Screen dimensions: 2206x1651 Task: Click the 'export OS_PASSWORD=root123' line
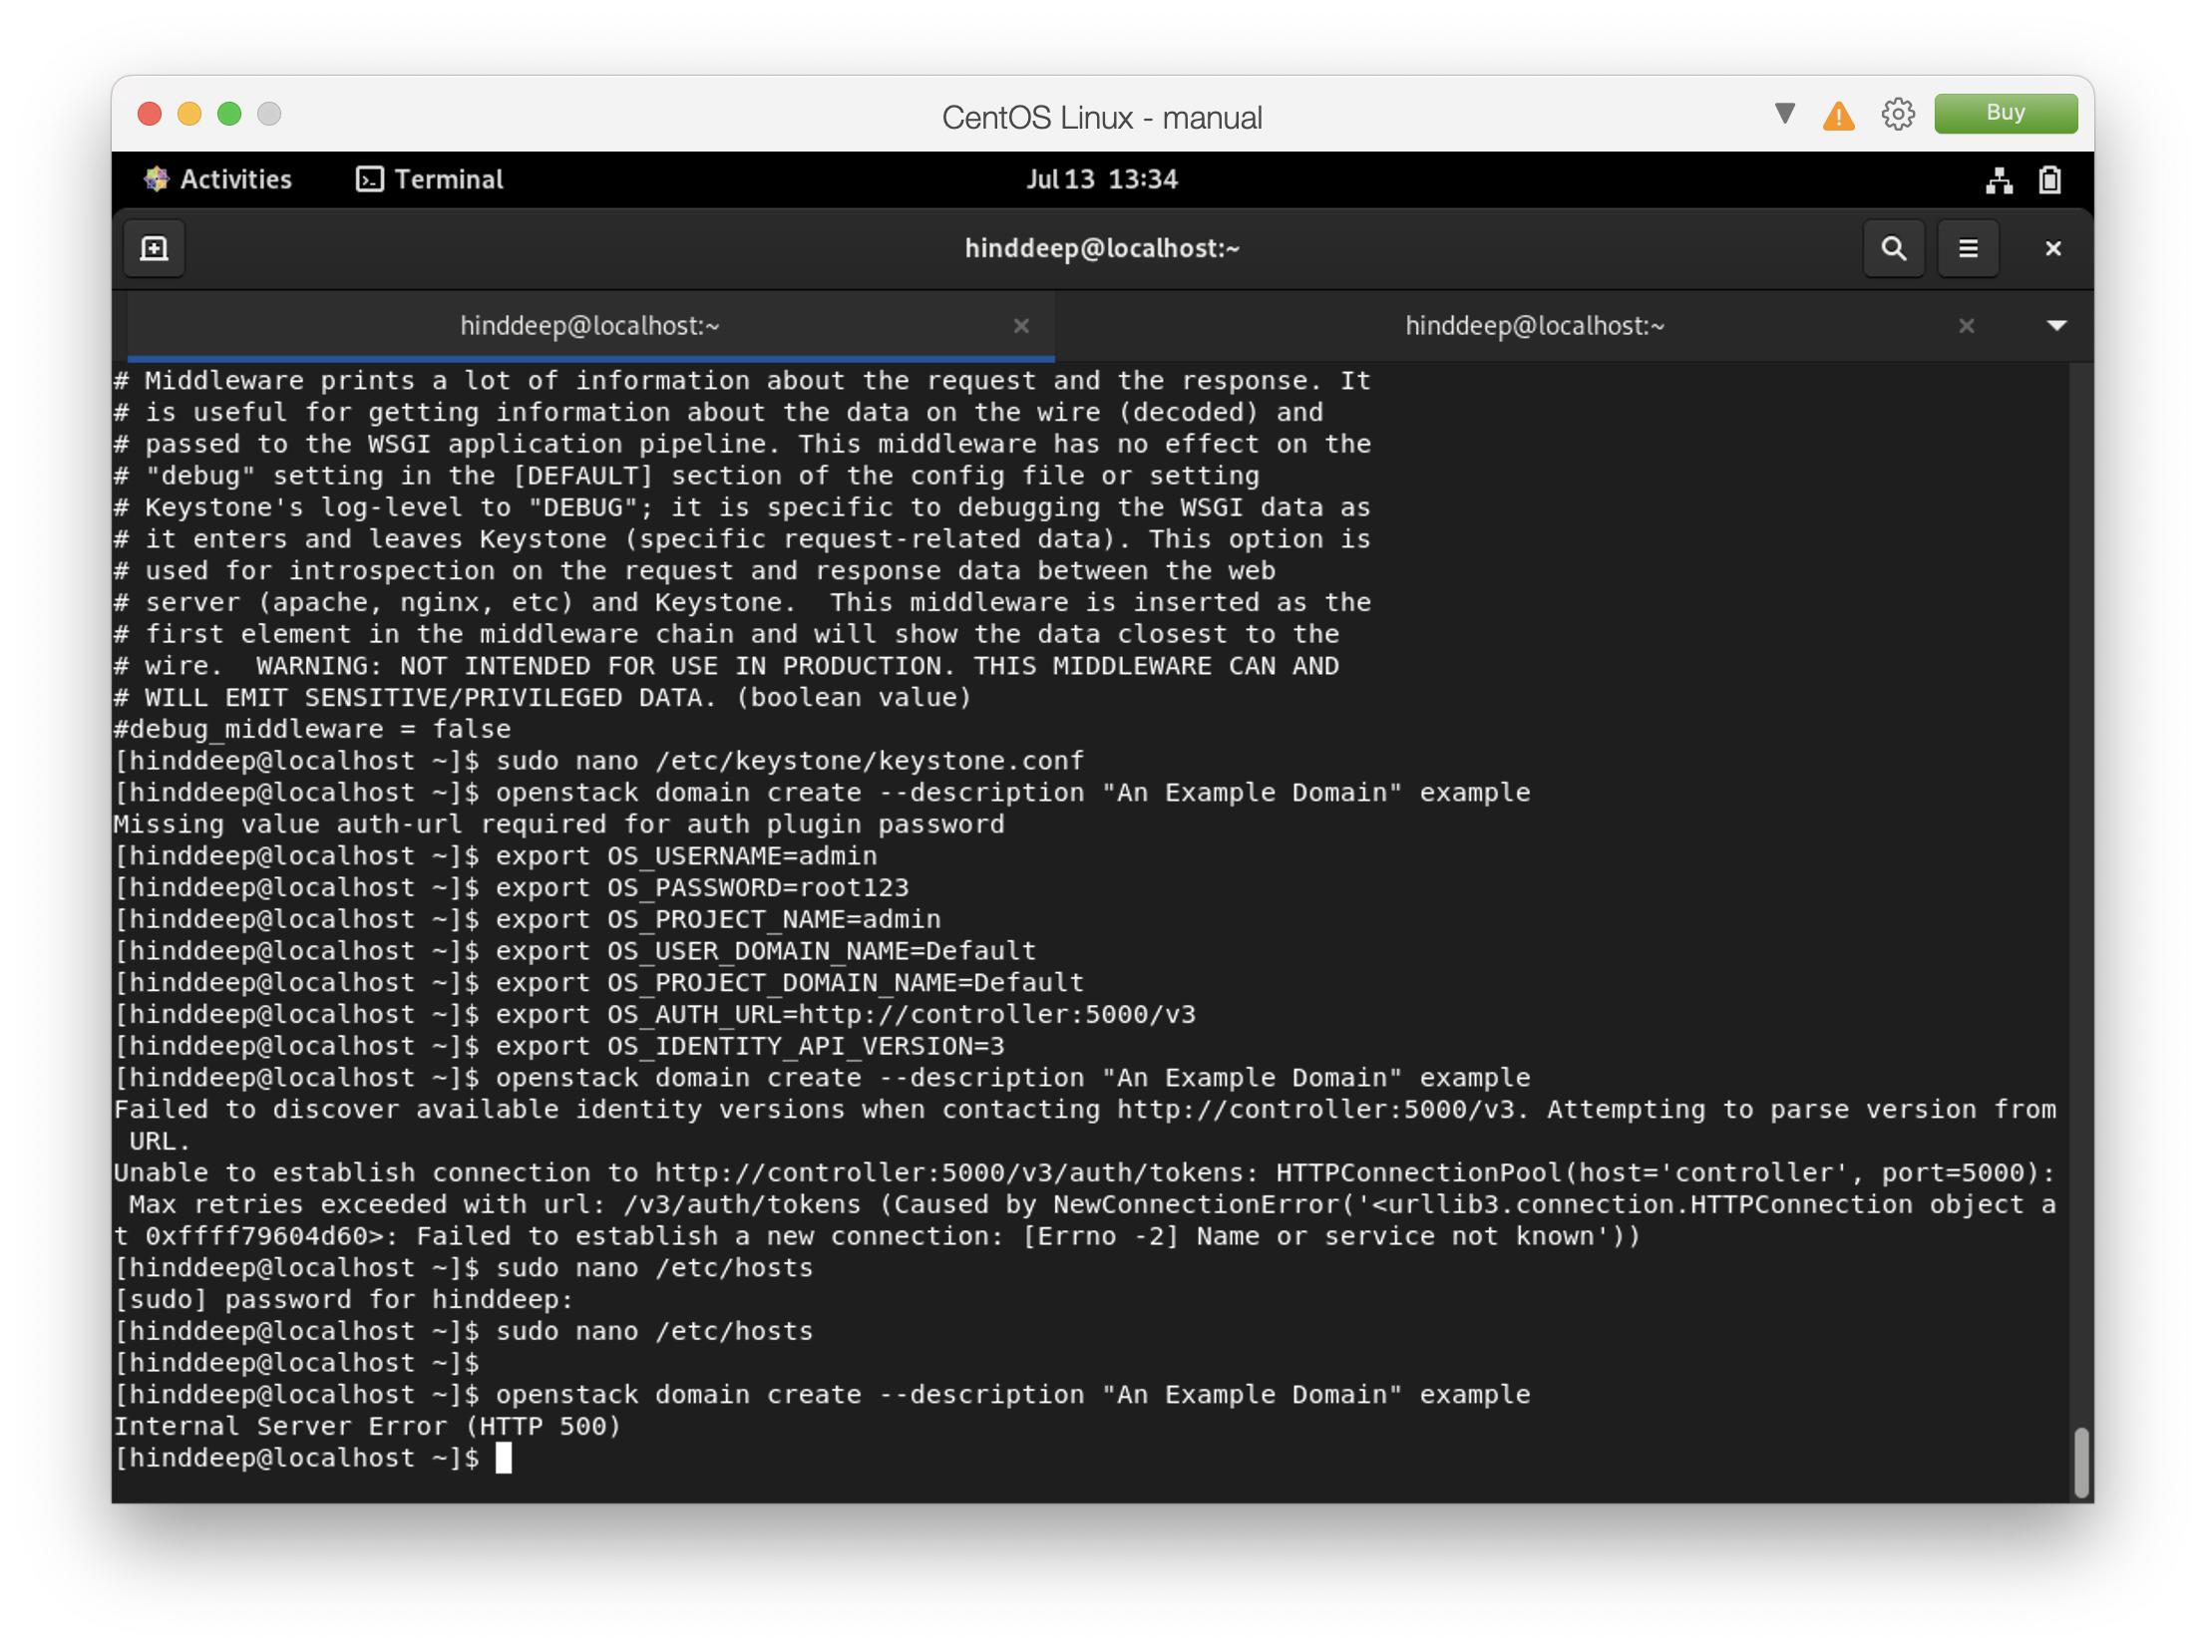pyautogui.click(x=512, y=887)
